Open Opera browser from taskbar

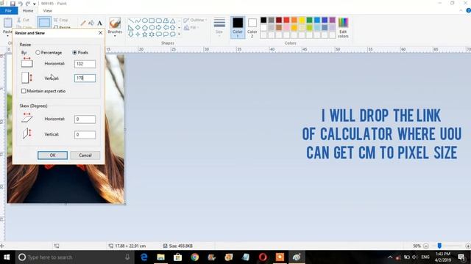(x=263, y=257)
